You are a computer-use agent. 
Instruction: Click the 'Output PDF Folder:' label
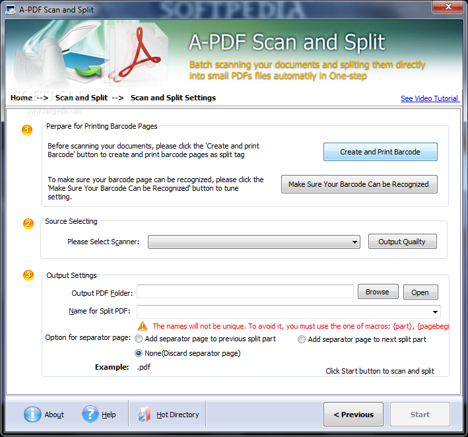(x=102, y=293)
